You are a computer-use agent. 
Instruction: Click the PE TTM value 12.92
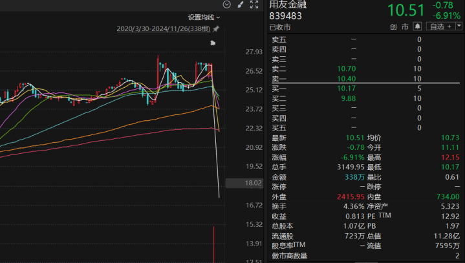[450, 216]
